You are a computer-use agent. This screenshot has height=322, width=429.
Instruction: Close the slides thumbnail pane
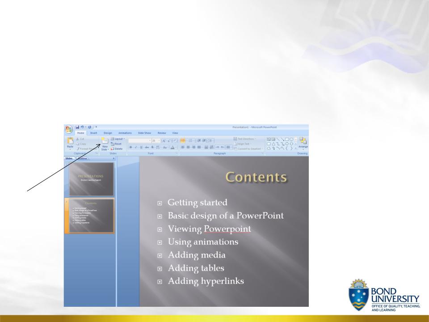click(x=114, y=158)
